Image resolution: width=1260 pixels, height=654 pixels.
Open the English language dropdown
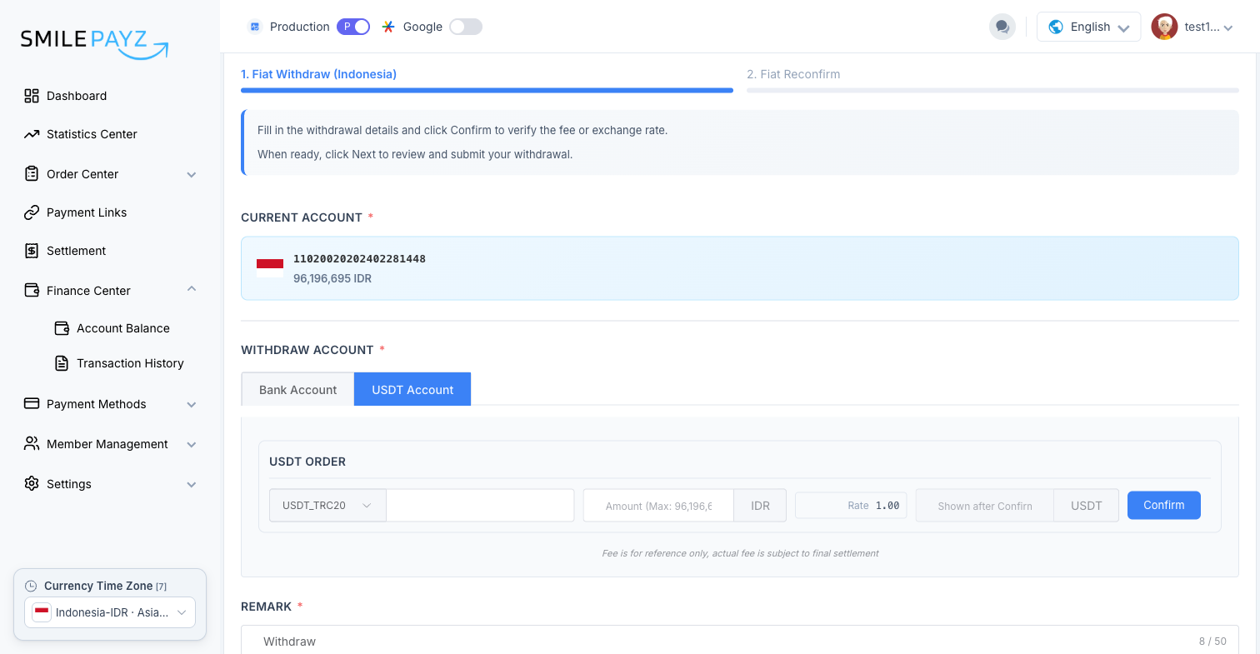[1088, 27]
